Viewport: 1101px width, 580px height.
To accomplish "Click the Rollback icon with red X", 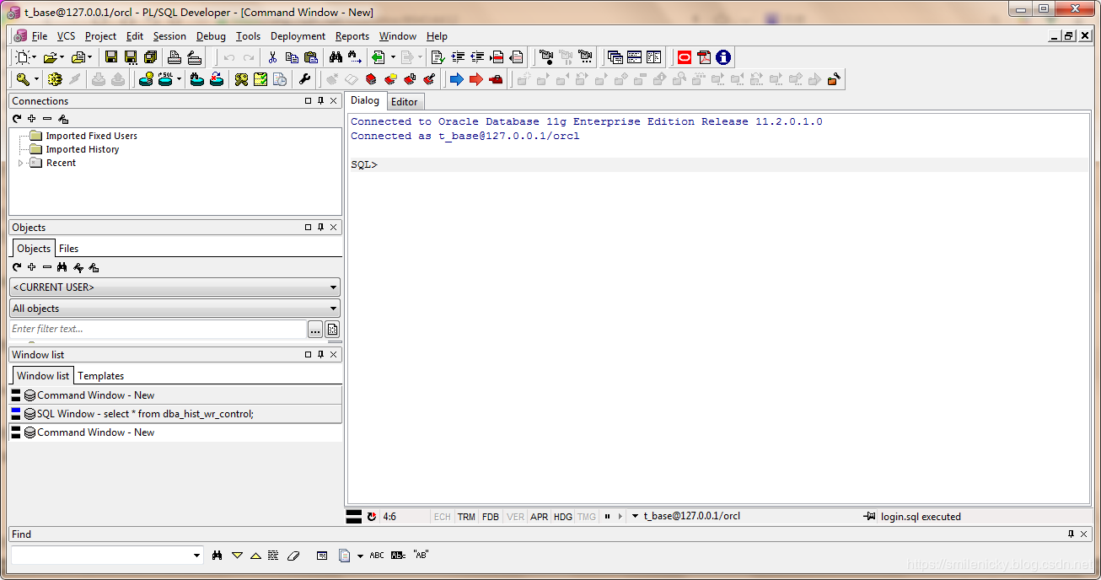I will [x=217, y=79].
